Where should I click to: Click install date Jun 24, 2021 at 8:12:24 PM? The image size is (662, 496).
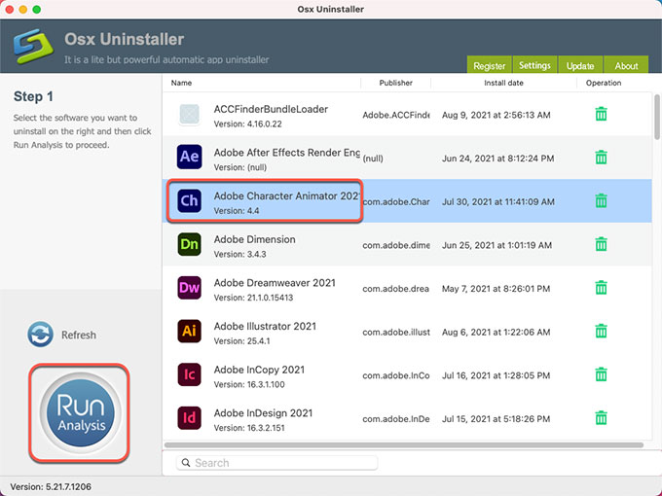click(x=497, y=159)
